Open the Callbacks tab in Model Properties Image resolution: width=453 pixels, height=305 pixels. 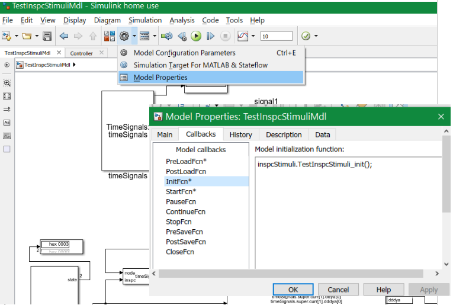pyautogui.click(x=201, y=134)
